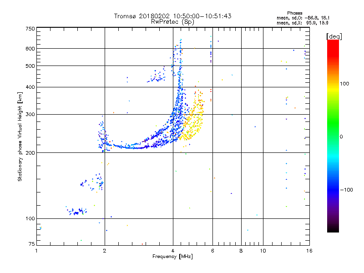364x273 pixels.
Task: Click the colorbar '-100' tick label
Action: click(346, 190)
